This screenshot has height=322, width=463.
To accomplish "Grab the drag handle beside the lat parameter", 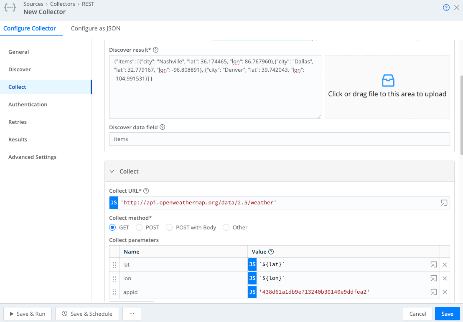I will pos(114,264).
